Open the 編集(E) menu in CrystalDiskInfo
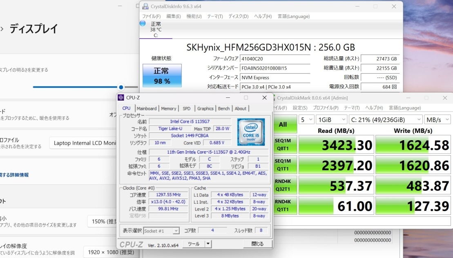The width and height of the screenshot is (453, 258). tap(174, 16)
